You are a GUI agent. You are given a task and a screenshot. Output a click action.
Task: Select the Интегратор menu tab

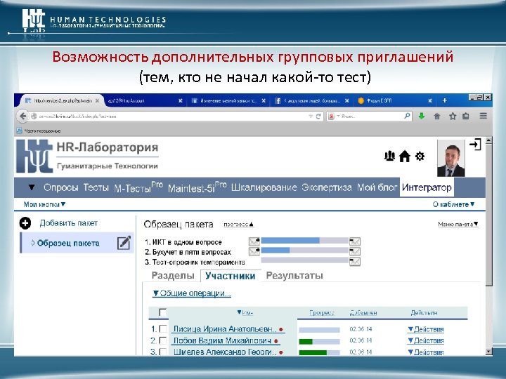point(427,187)
